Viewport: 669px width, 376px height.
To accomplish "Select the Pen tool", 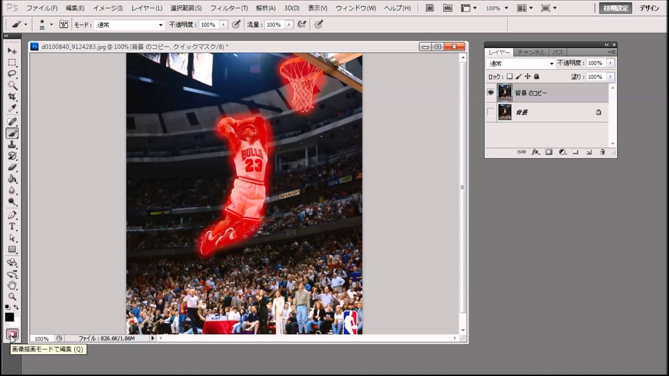I will coord(12,215).
